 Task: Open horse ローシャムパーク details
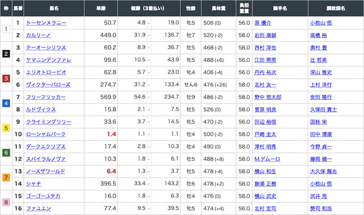[x=45, y=134]
